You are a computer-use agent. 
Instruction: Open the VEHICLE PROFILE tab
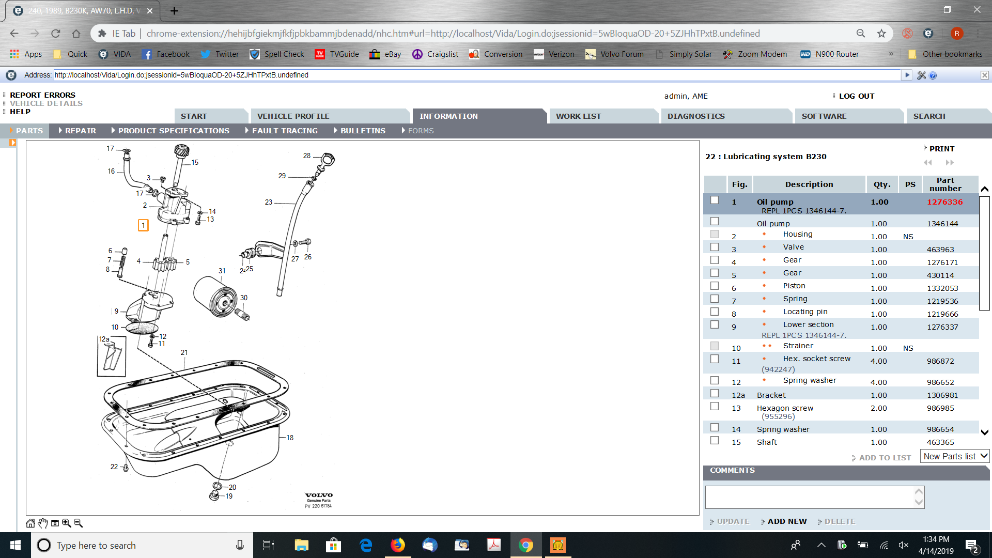(293, 116)
